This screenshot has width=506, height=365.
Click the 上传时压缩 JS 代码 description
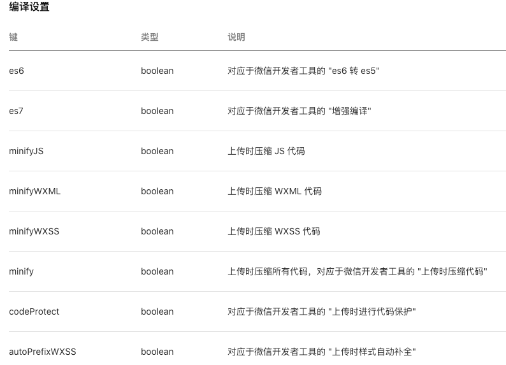coord(266,151)
